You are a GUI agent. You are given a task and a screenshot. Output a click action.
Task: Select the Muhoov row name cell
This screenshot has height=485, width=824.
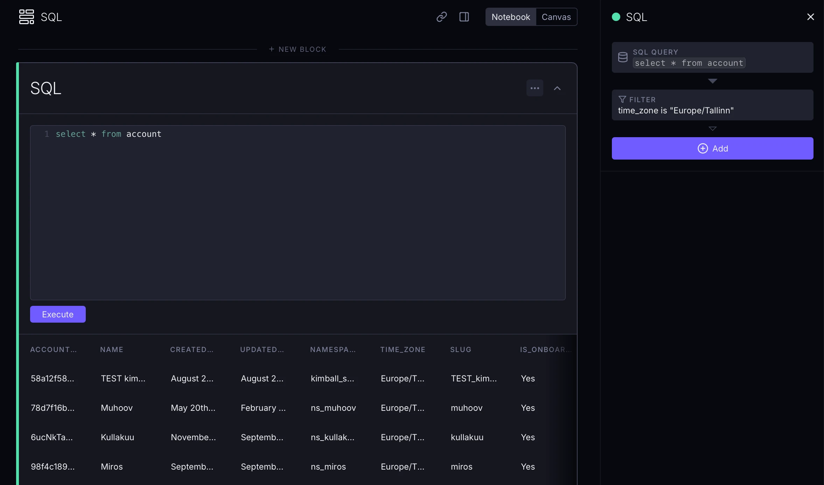(117, 408)
